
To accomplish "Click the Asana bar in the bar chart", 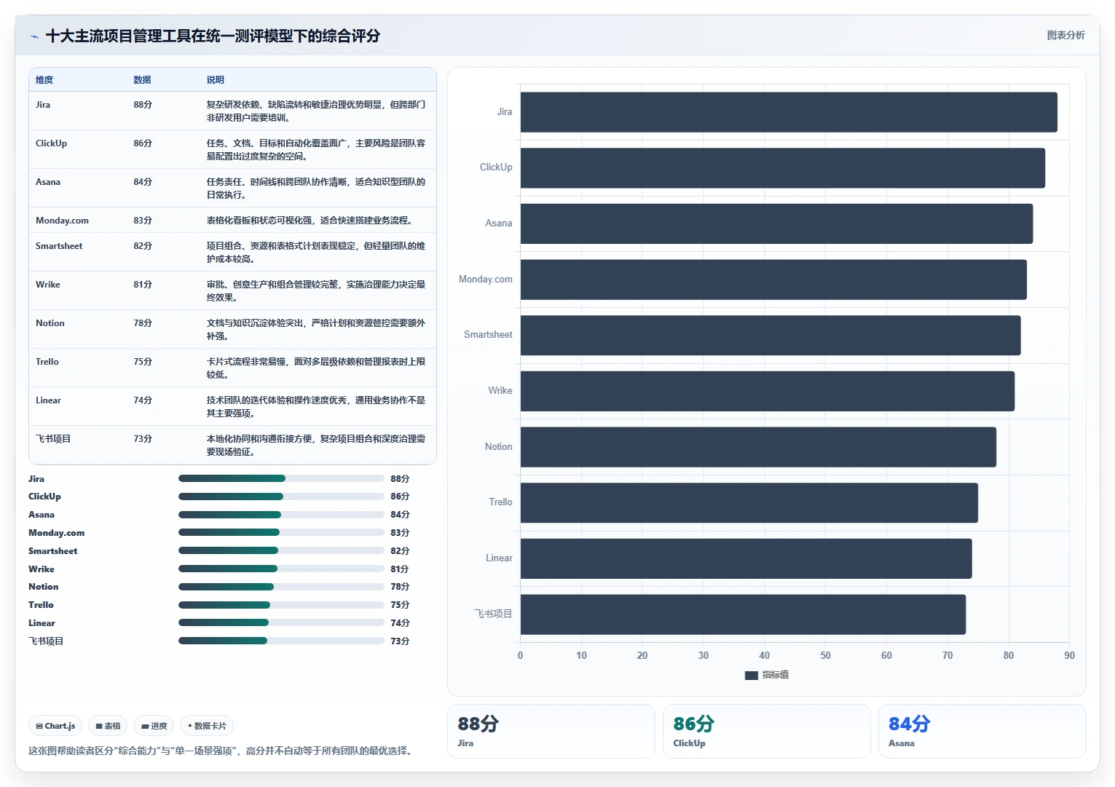I will pos(776,224).
